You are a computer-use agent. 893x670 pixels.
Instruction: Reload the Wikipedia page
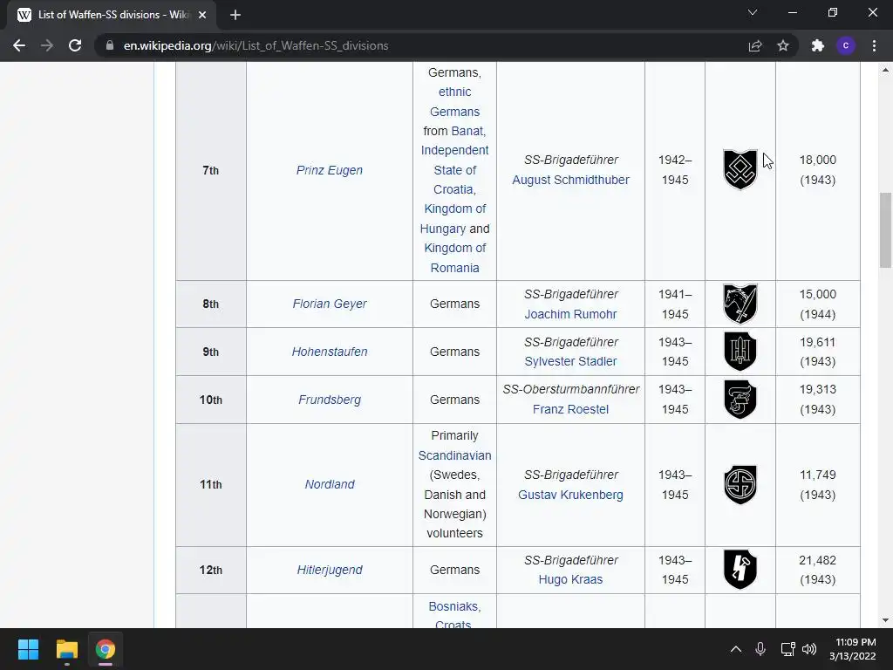point(75,45)
